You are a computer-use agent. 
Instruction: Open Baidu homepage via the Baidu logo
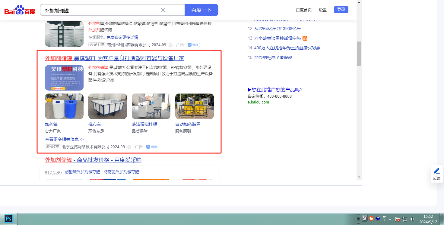[20, 10]
